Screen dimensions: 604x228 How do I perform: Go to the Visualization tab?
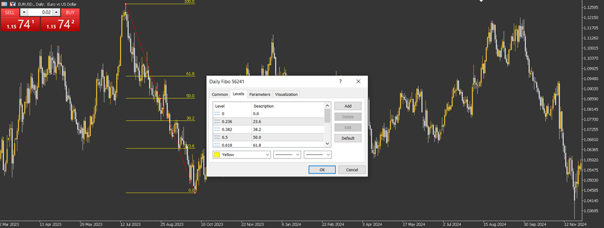(x=286, y=94)
